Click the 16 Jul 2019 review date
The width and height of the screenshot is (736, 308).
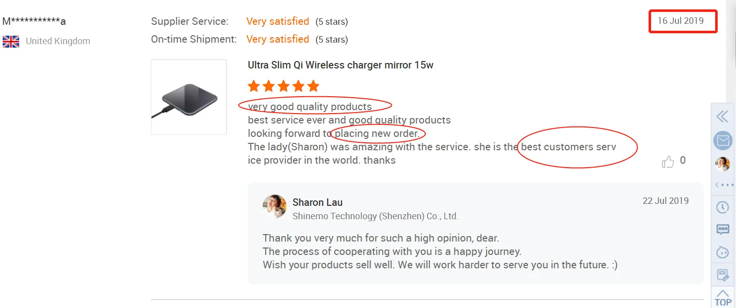pos(680,21)
